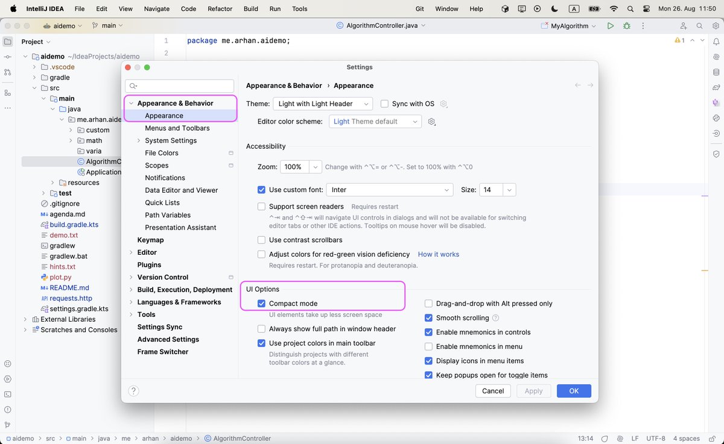Open the Structure tool window icon
The height and width of the screenshot is (444, 724).
tap(7, 93)
